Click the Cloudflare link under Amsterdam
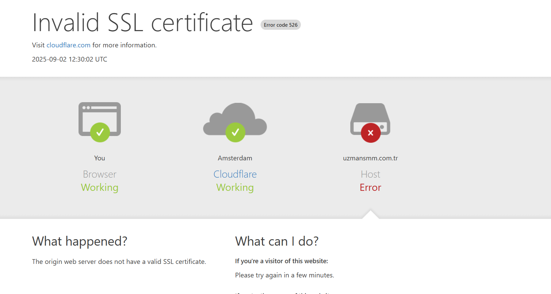 pyautogui.click(x=235, y=174)
